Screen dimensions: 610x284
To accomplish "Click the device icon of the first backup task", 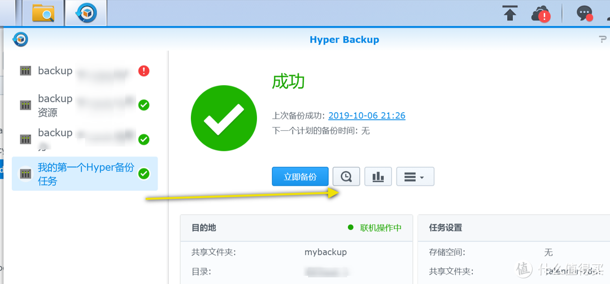I will [x=25, y=70].
